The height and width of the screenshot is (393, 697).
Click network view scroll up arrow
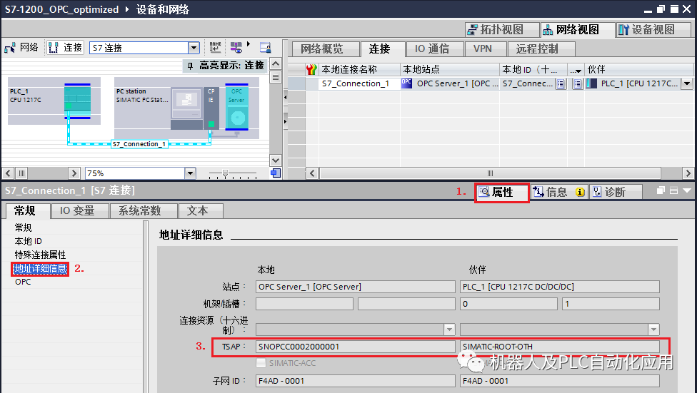(x=276, y=64)
